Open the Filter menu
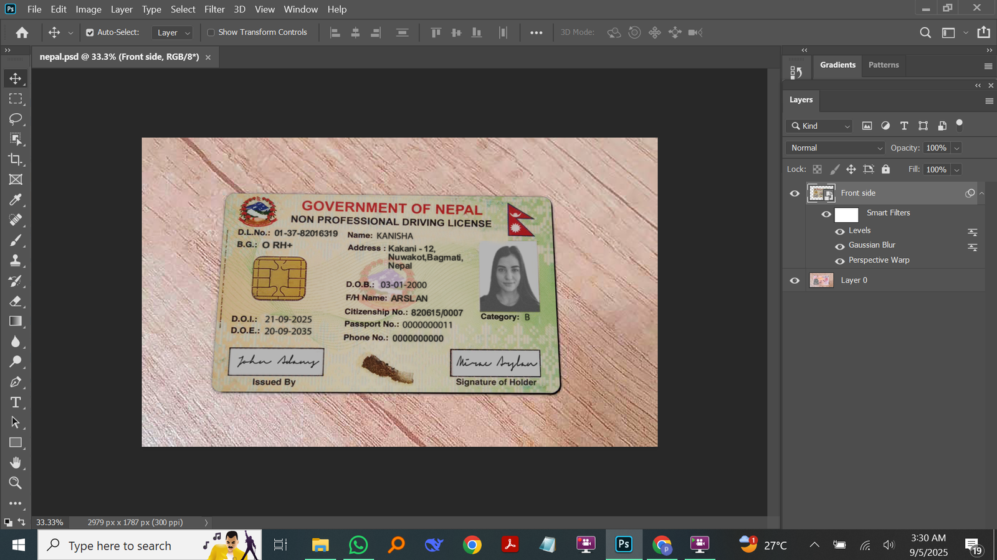The image size is (997, 560). pos(214,9)
